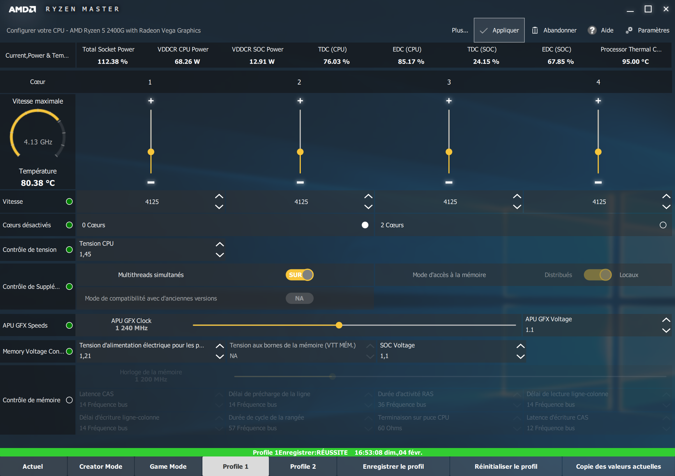Toggle Multithreads simultanés switch
Image resolution: width=675 pixels, height=476 pixels.
(299, 275)
